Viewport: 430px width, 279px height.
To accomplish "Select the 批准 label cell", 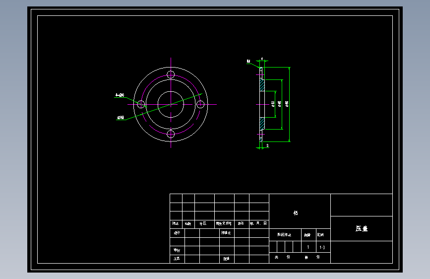I will pos(227,259).
